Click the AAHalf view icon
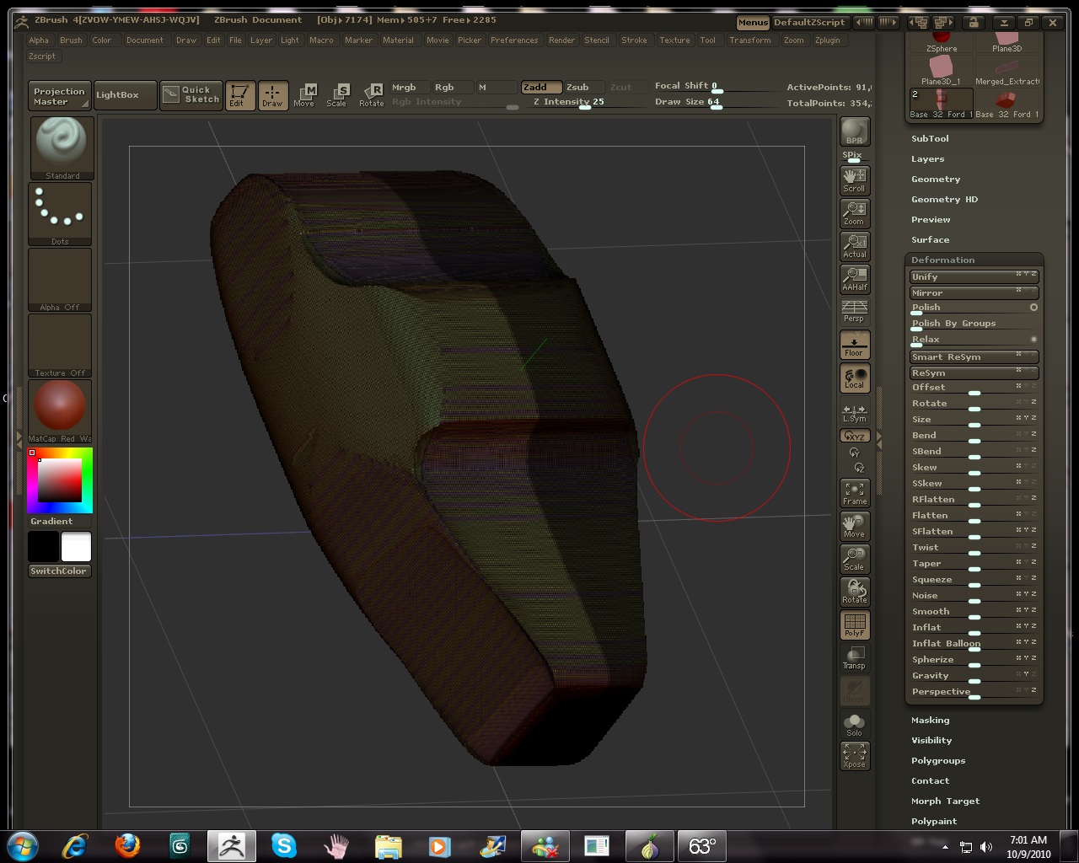This screenshot has height=863, width=1079. point(854,278)
